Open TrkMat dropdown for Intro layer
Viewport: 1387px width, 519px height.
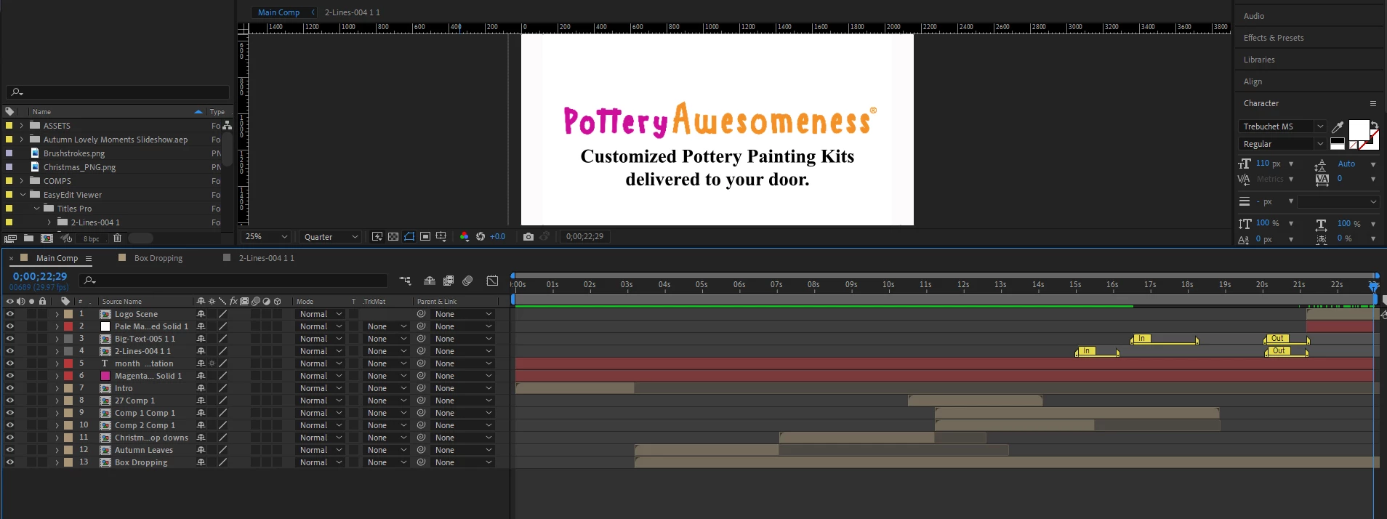point(386,388)
